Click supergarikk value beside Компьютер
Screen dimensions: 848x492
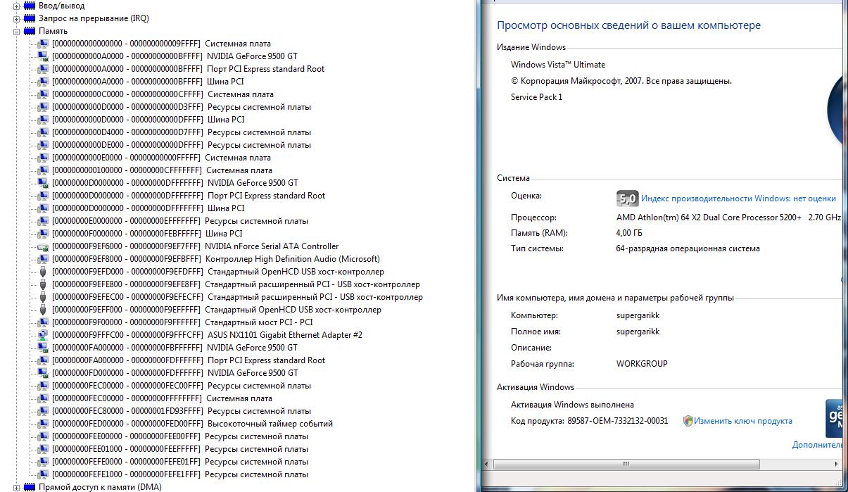pos(638,315)
